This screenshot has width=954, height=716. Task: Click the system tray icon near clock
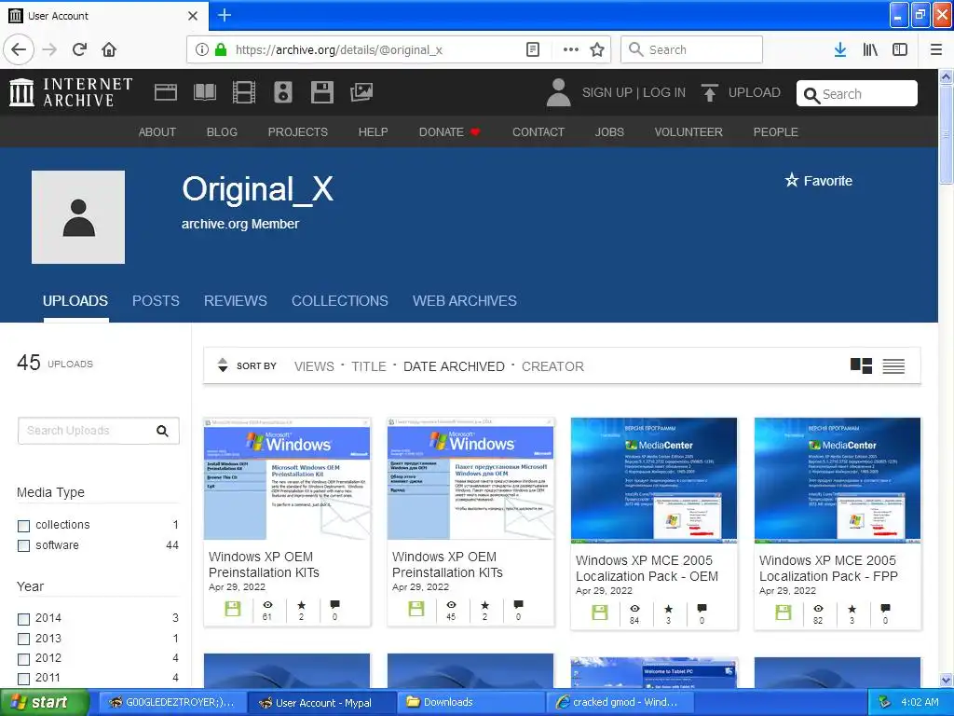[885, 702]
